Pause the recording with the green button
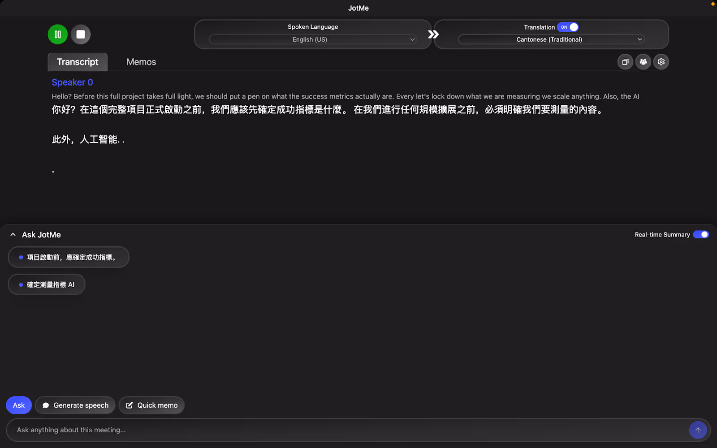The image size is (717, 448). (58, 34)
